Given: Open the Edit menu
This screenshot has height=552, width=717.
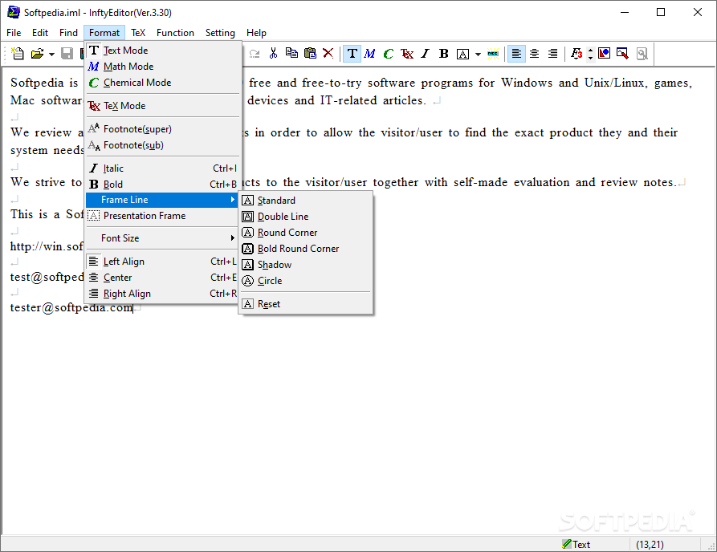Looking at the screenshot, I should [40, 32].
